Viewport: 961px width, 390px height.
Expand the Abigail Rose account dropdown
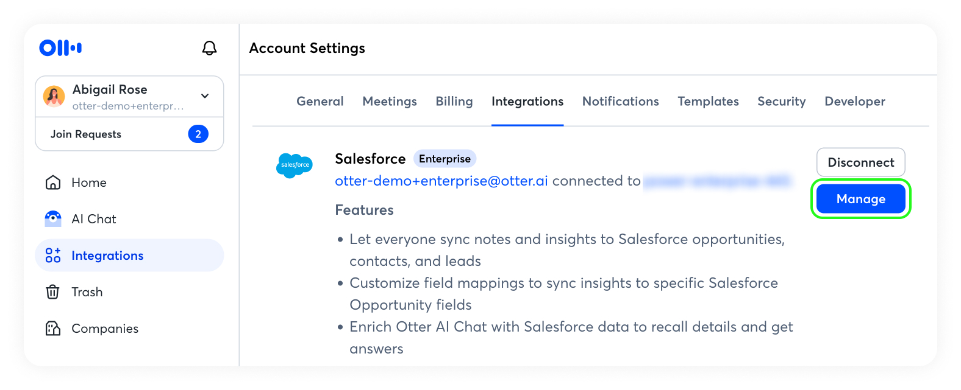(205, 96)
